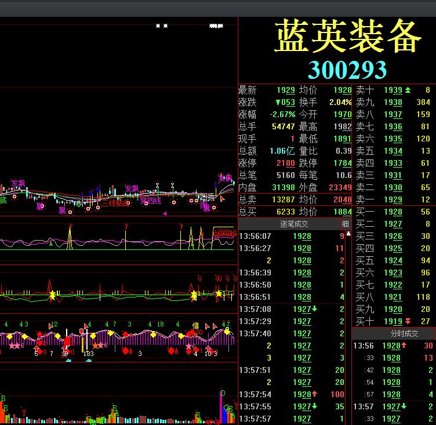The width and height of the screenshot is (436, 425).
Task: Select the 买二 bid row at 1927
Action: (x=394, y=224)
